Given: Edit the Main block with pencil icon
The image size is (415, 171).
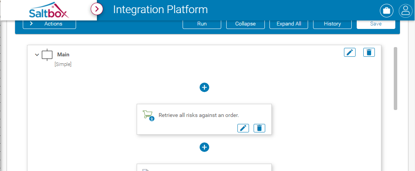Looking at the screenshot, I should pyautogui.click(x=350, y=52).
